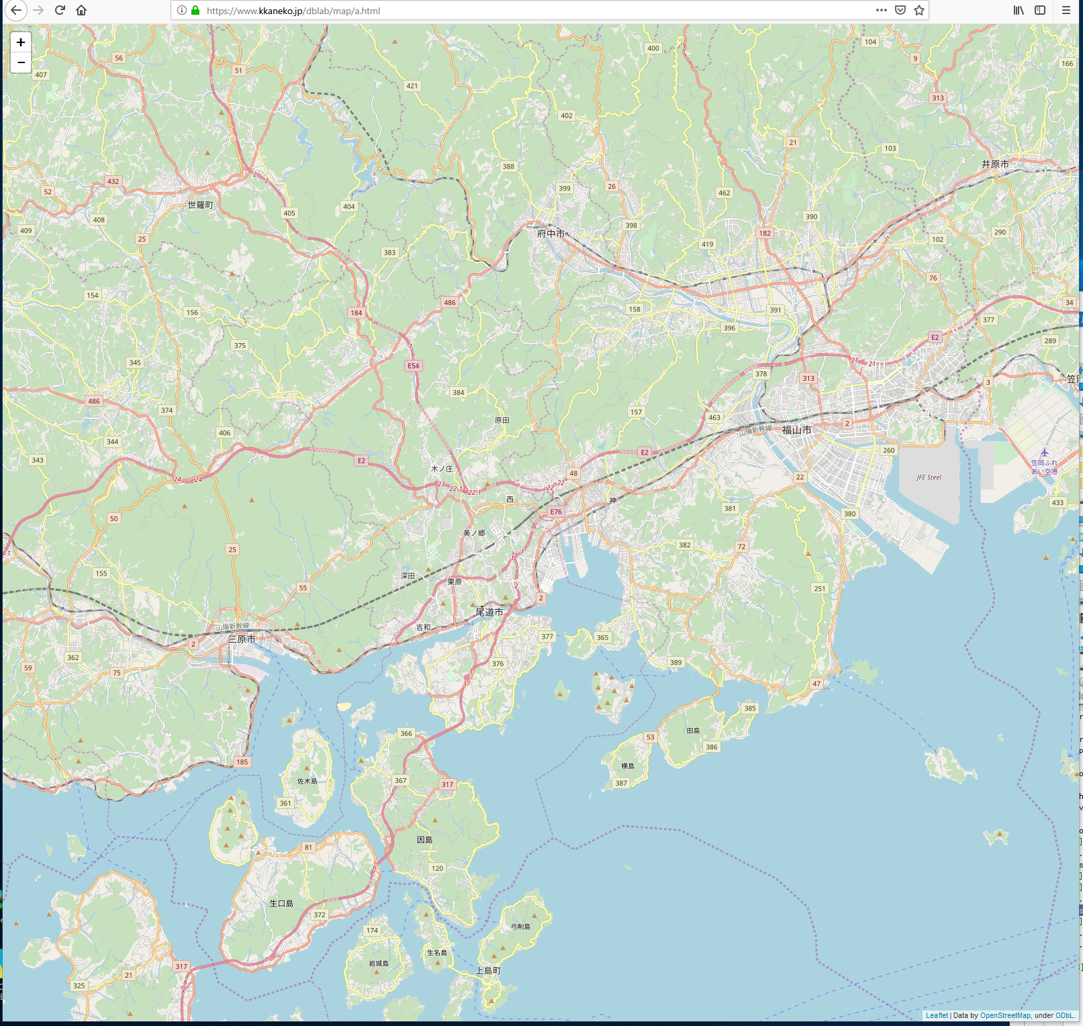Open the browser home page
Screen dimensions: 1083x1026
[81, 10]
